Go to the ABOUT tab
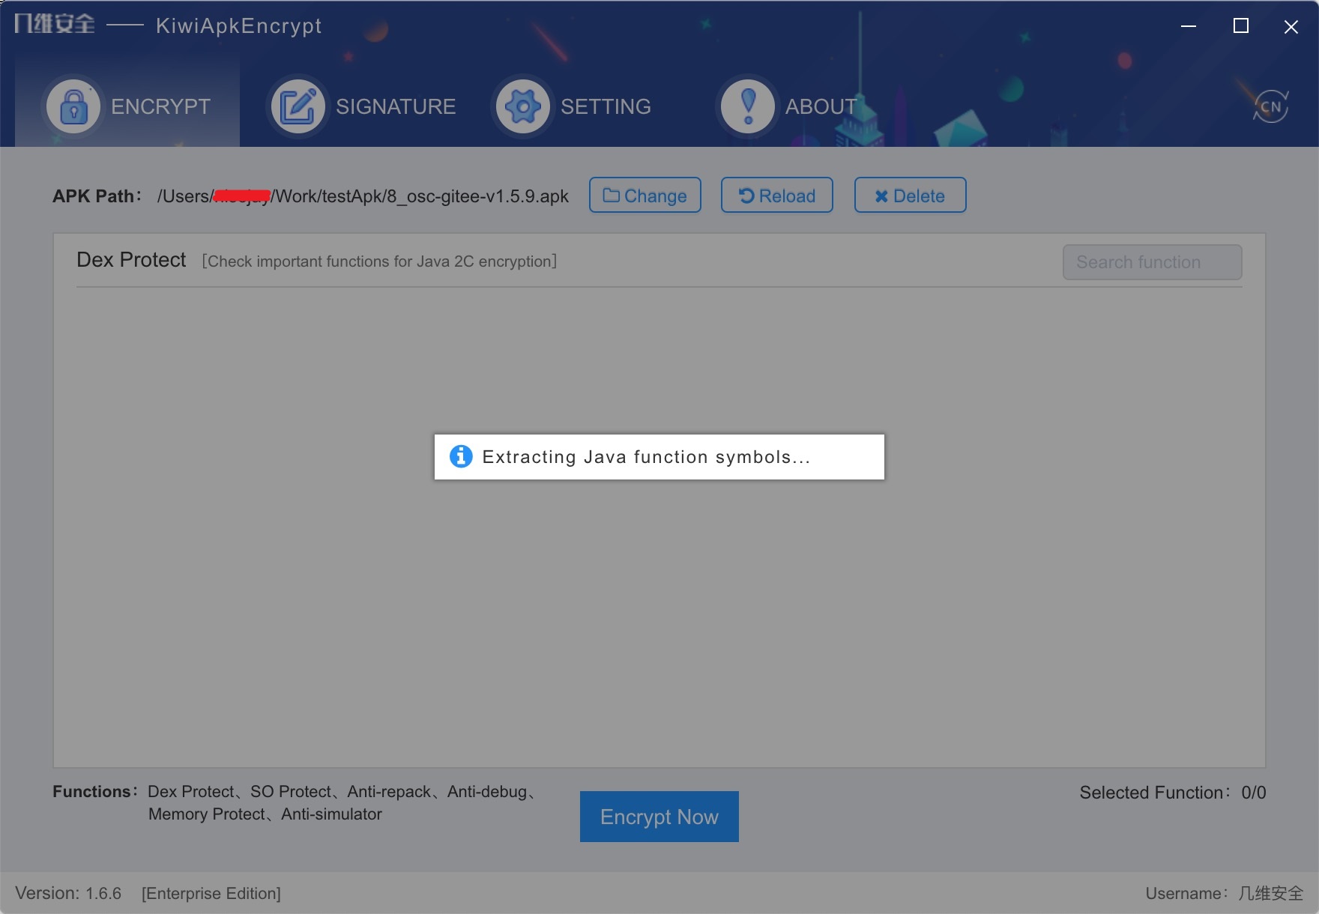The height and width of the screenshot is (914, 1319). 787,106
